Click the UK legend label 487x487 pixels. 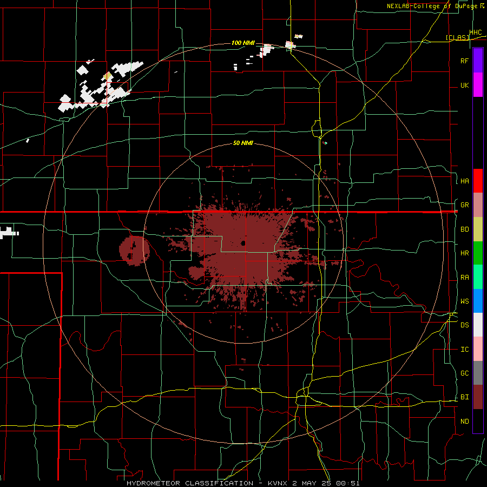coord(464,85)
